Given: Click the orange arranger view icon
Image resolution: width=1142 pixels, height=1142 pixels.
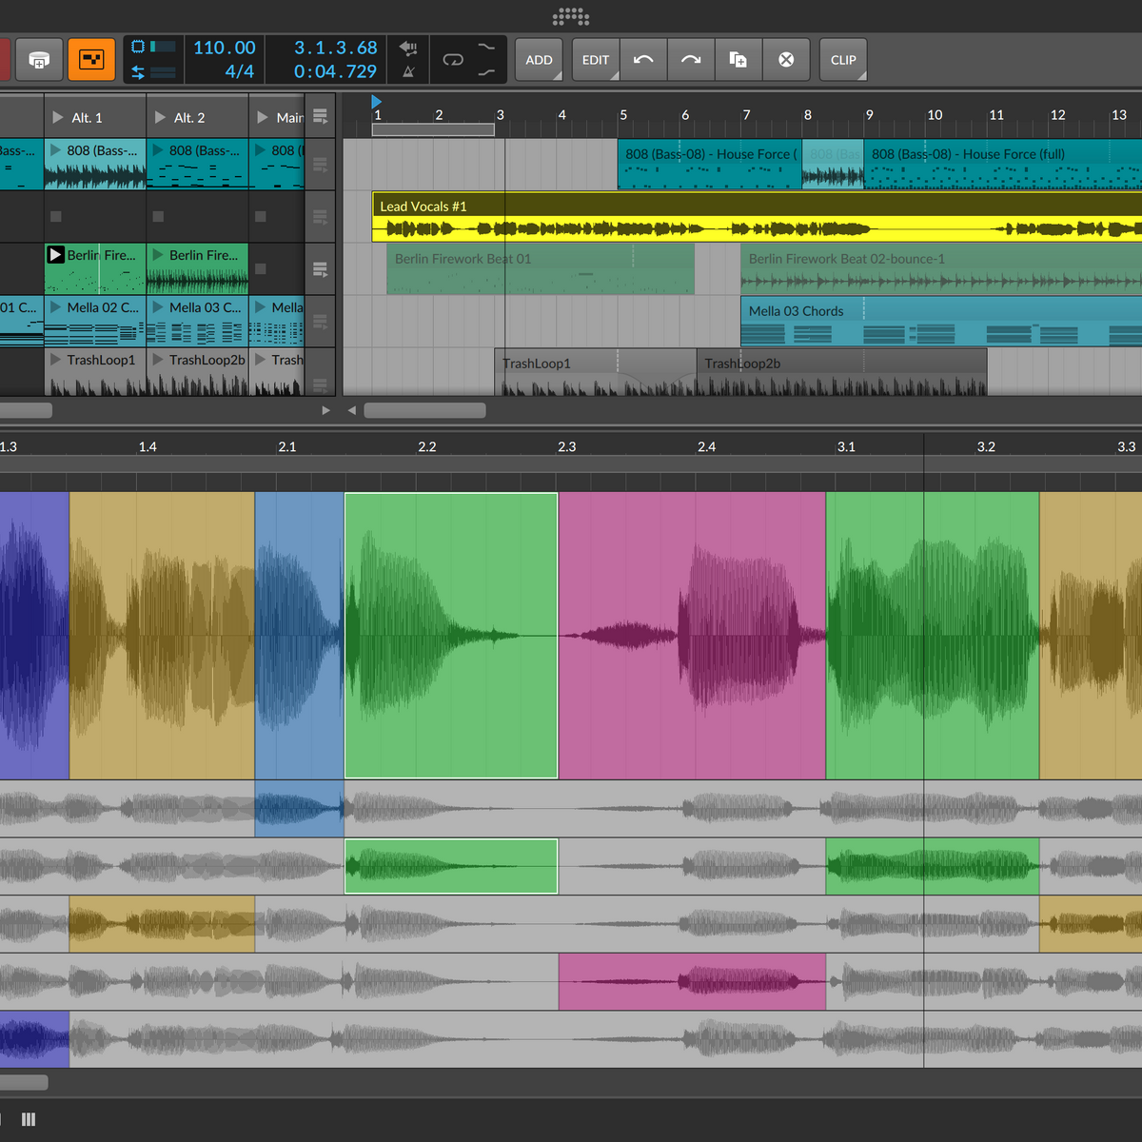Looking at the screenshot, I should click(91, 60).
